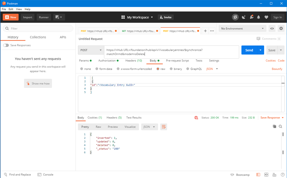Click the Filter search field
The image size is (287, 178).
point(38,28)
